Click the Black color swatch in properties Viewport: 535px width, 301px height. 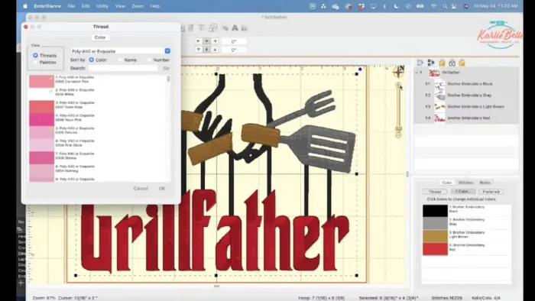(x=435, y=211)
